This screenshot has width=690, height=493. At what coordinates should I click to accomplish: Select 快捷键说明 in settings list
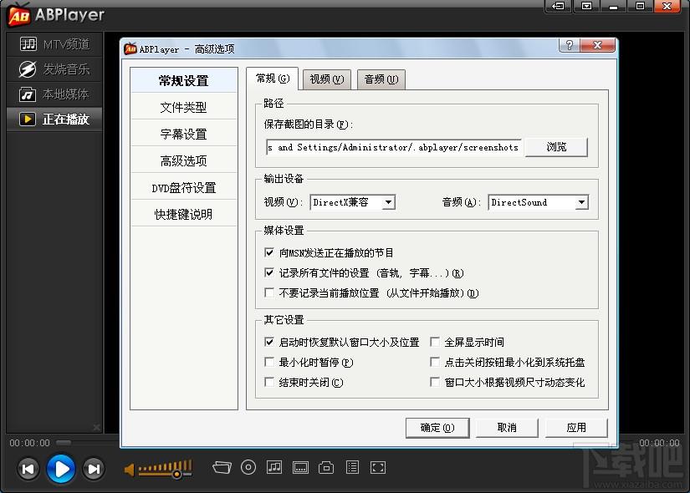tap(184, 214)
